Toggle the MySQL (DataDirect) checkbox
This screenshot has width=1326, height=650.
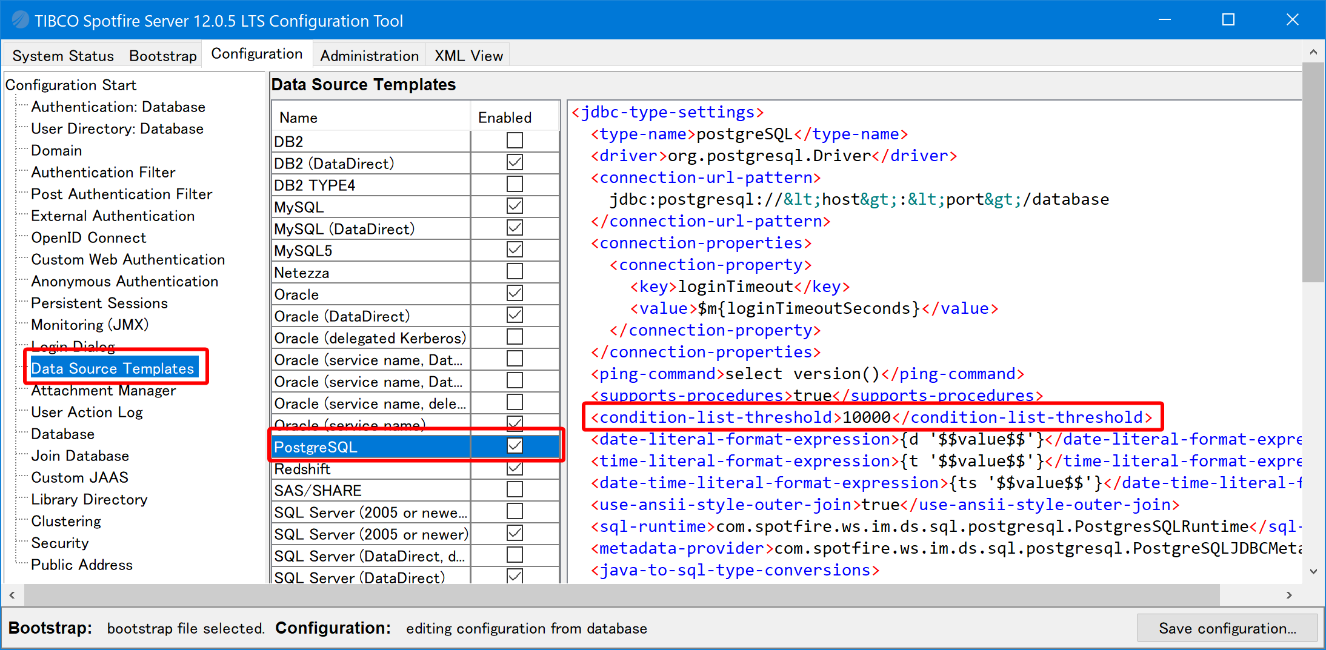(x=515, y=228)
